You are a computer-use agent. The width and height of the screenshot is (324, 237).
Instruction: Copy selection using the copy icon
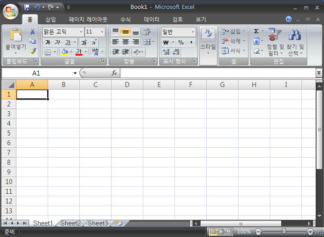[x=32, y=41]
